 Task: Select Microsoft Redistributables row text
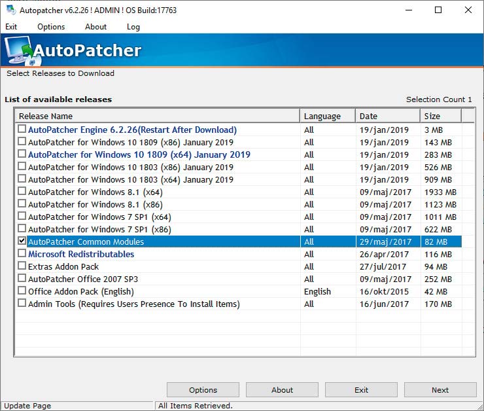tap(81, 254)
